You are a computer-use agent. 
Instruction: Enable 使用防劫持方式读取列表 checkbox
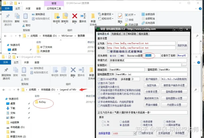(109, 52)
